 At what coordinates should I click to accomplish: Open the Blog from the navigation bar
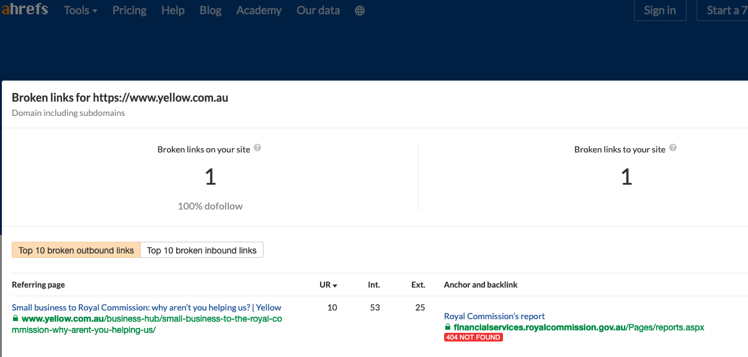tap(210, 11)
